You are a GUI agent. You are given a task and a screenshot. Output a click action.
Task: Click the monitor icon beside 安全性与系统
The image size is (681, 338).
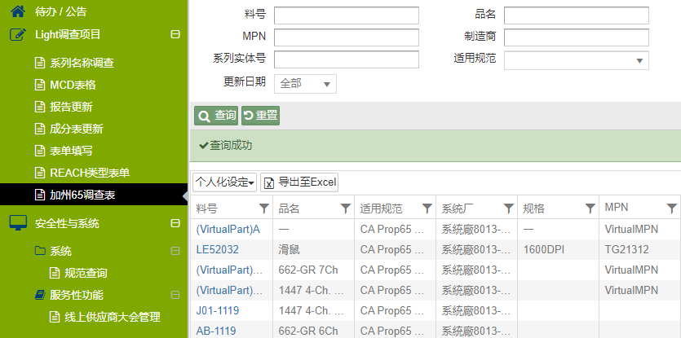coord(18,222)
